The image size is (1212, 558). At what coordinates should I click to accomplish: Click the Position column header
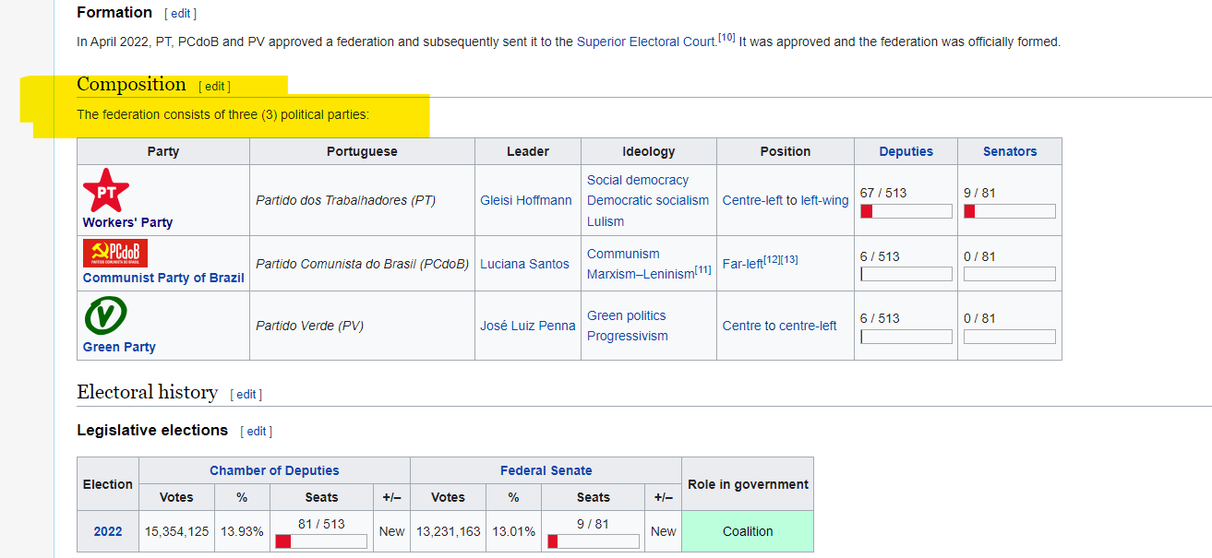(786, 151)
